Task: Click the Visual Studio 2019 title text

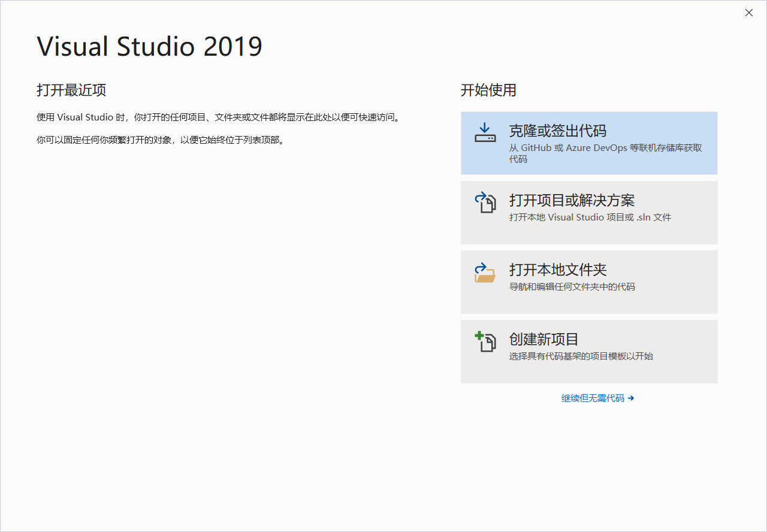Action: point(150,47)
